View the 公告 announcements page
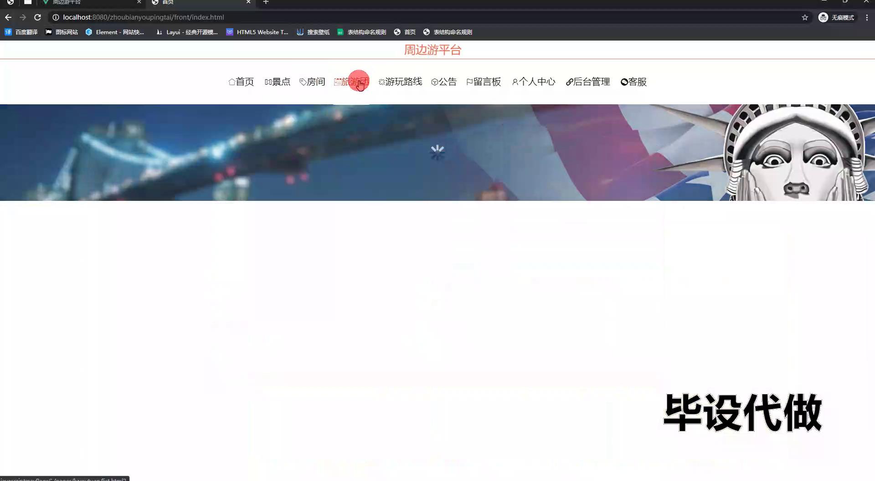The image size is (875, 481). point(444,82)
